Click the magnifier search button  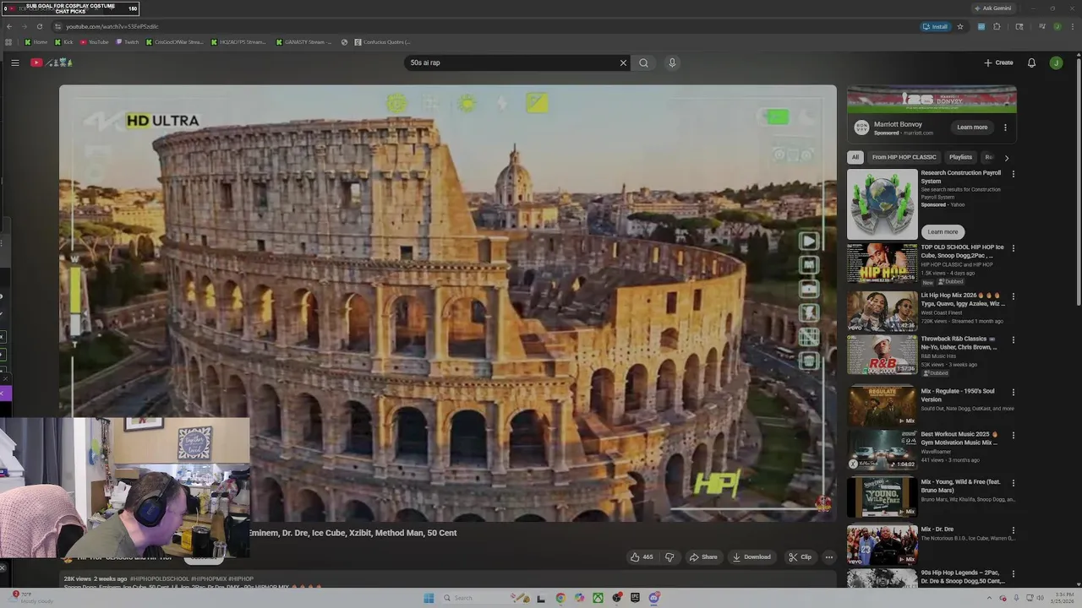click(x=643, y=62)
